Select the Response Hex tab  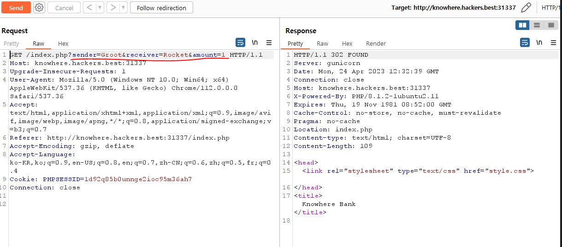tap(347, 43)
